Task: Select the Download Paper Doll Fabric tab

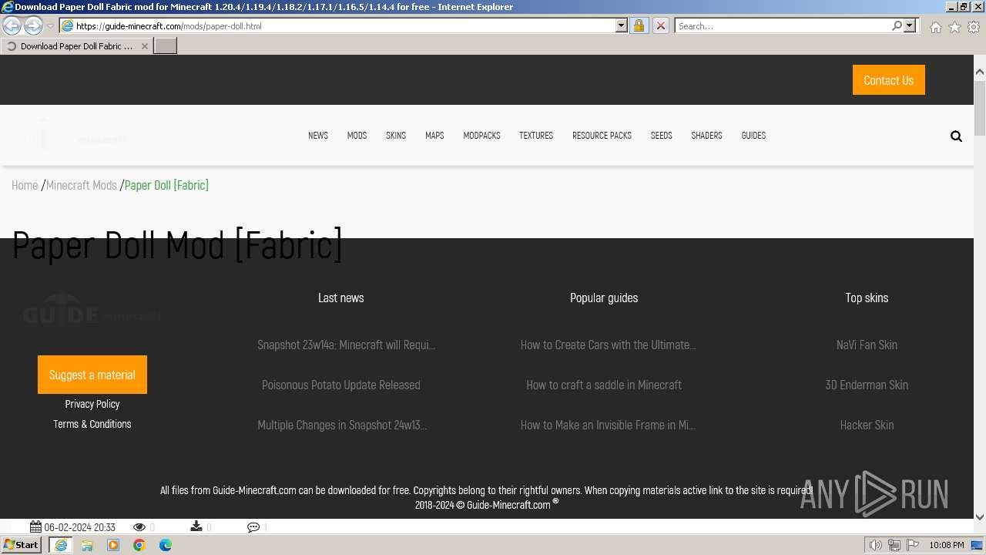Action: 76,46
